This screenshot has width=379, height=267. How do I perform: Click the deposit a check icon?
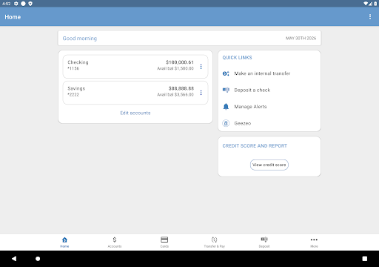226,90
